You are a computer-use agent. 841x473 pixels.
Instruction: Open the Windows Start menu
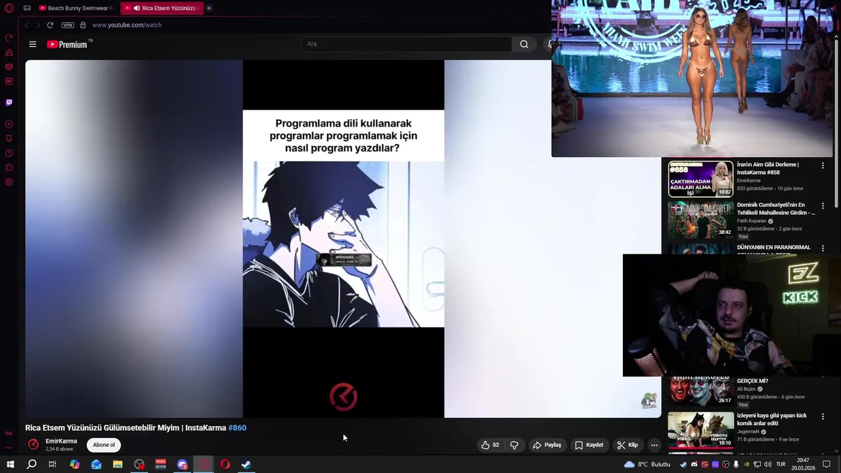(x=10, y=464)
